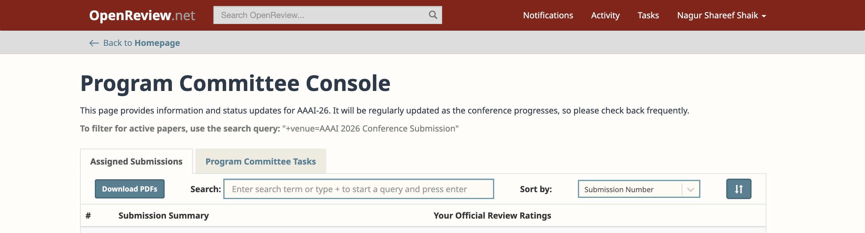Toggle sort order with the arrows button
The image size is (865, 233).
click(x=738, y=189)
